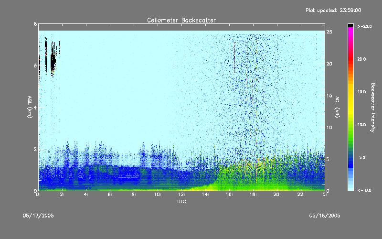Viewport: 382px width, 239px height.
Task: Click the end date 05/18/2005 label
Action: pyautogui.click(x=325, y=216)
